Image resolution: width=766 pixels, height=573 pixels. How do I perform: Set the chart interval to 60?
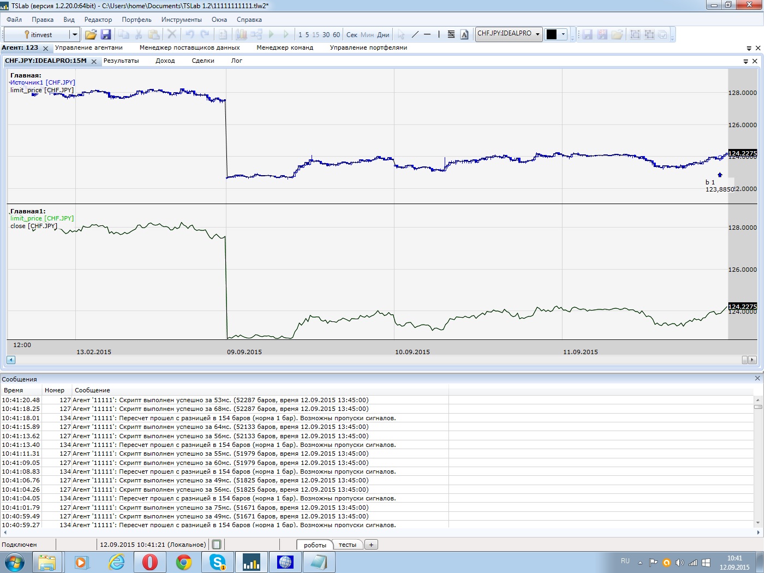click(336, 35)
